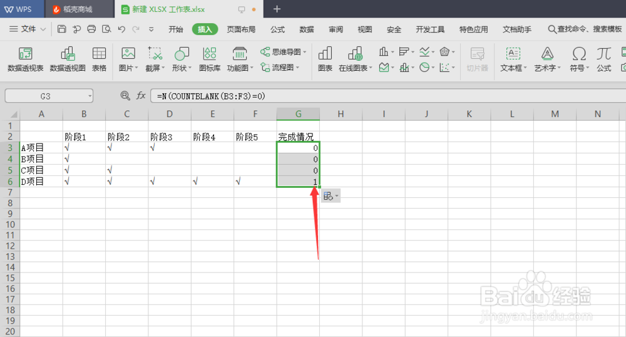The width and height of the screenshot is (626, 337).
Task: Open the 开发工具 ribbon tab
Action: point(430,29)
